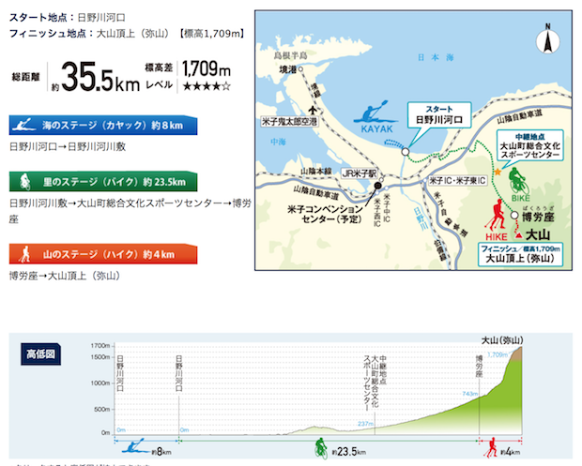
Task: Select the green 里のステージ (バイク) banner
Action: coord(101,181)
